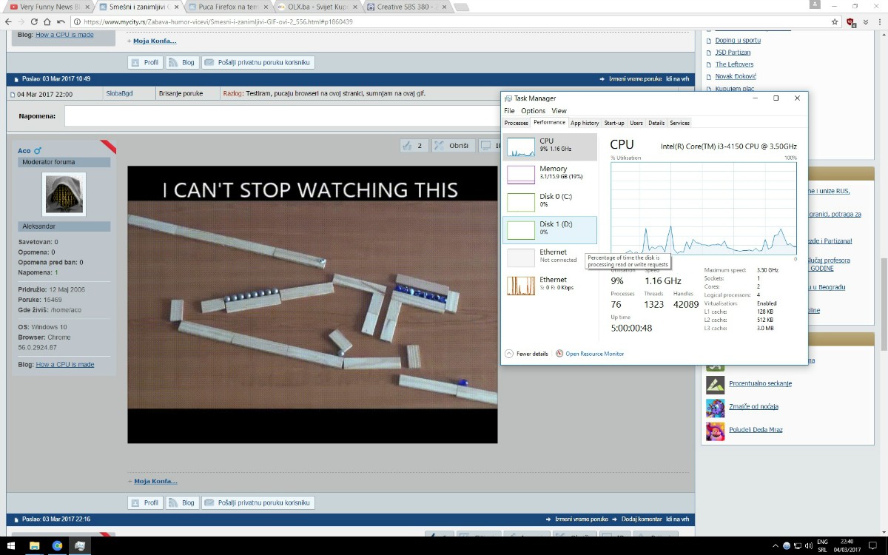
Task: Click the SlobaBgd user link
Action: [x=119, y=94]
